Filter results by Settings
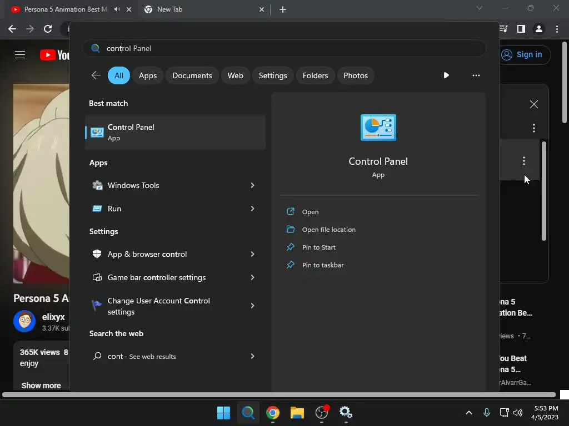The image size is (569, 426). click(272, 75)
